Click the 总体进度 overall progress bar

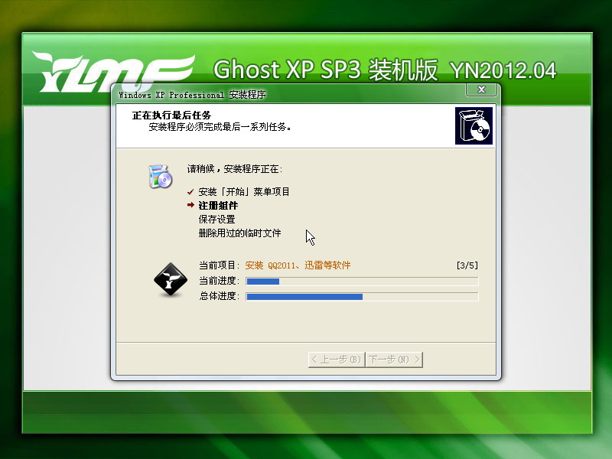362,297
